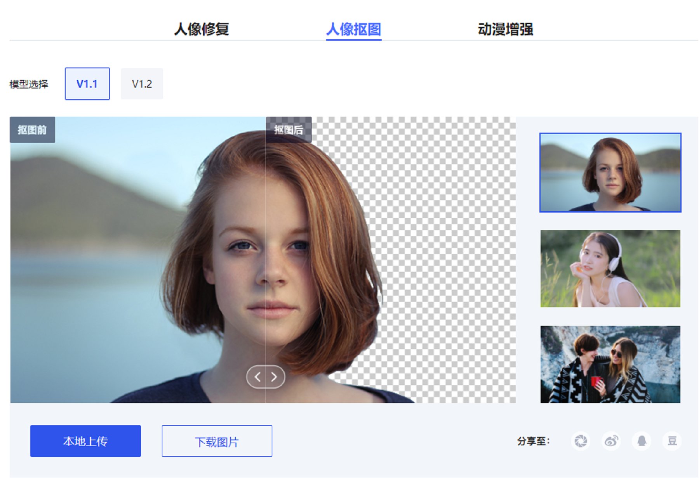Click the 模型选择 label

(29, 84)
